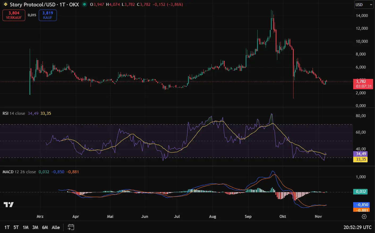Click the spread value 0,015 between trade buttons

(32, 15)
